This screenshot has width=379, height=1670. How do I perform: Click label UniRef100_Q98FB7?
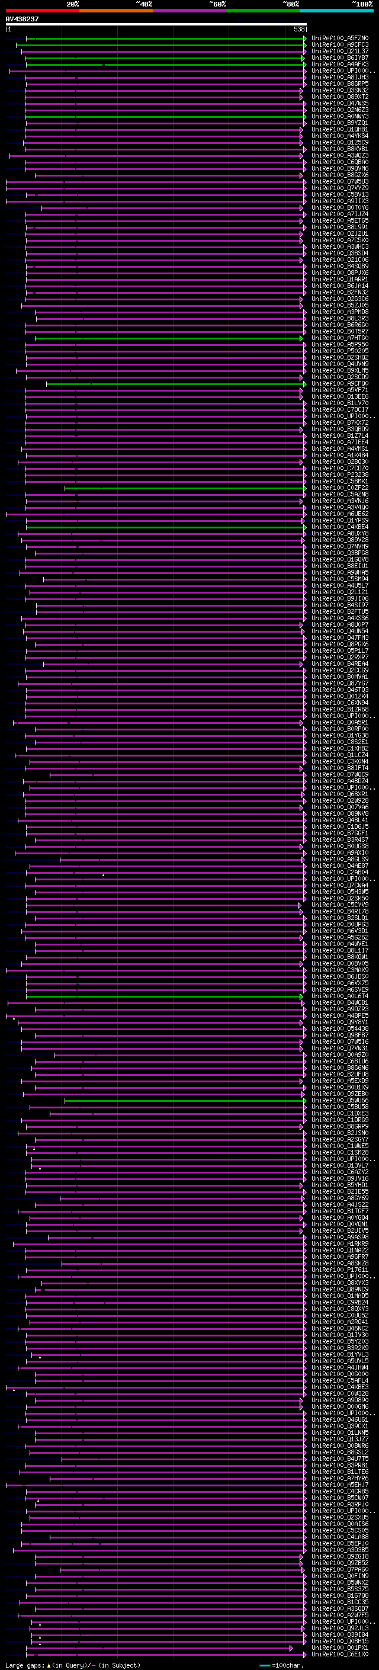point(340,1036)
